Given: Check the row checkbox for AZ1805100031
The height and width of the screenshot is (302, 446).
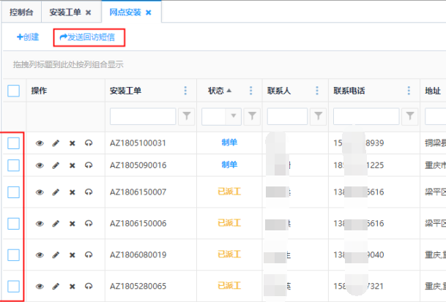Looking at the screenshot, I should pyautogui.click(x=14, y=143).
